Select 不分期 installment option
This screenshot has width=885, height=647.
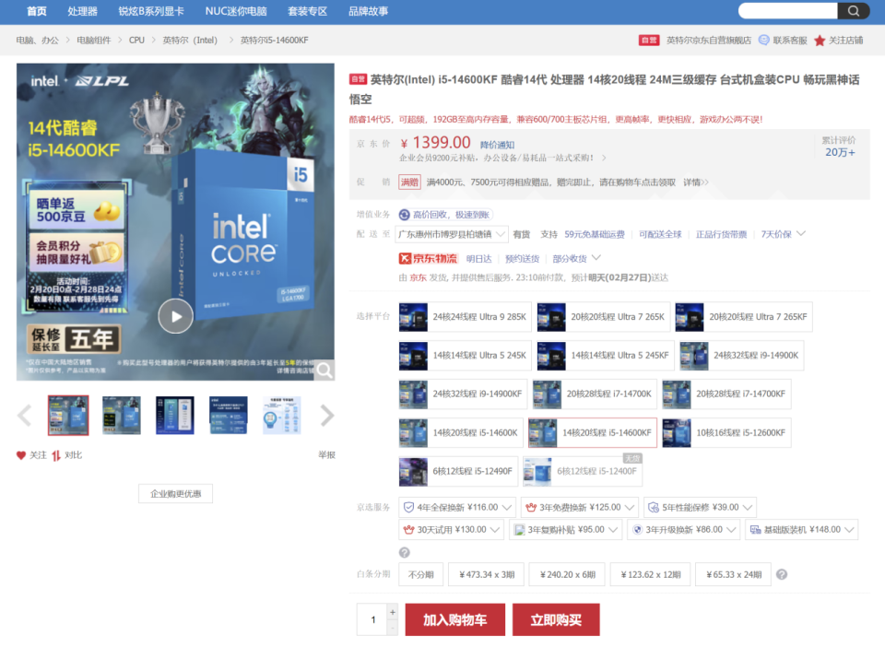pos(421,575)
